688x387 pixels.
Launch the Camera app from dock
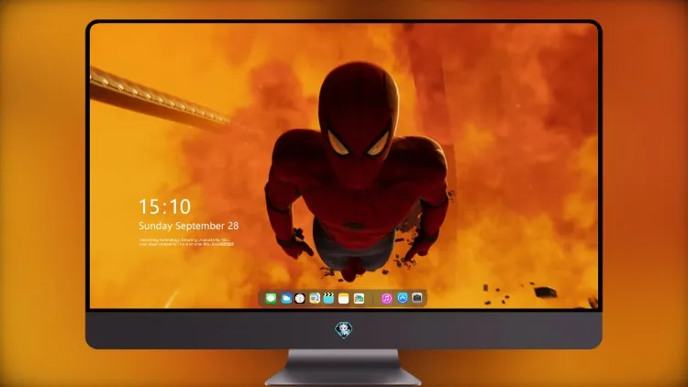point(417,298)
